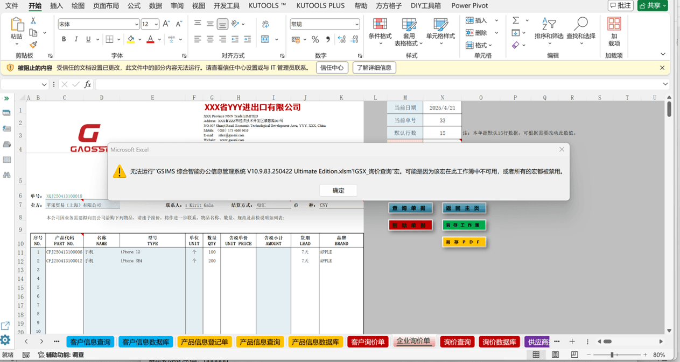Expand the Delete (删除) cells dropdown arrow
The image size is (680, 362).
(x=496, y=33)
